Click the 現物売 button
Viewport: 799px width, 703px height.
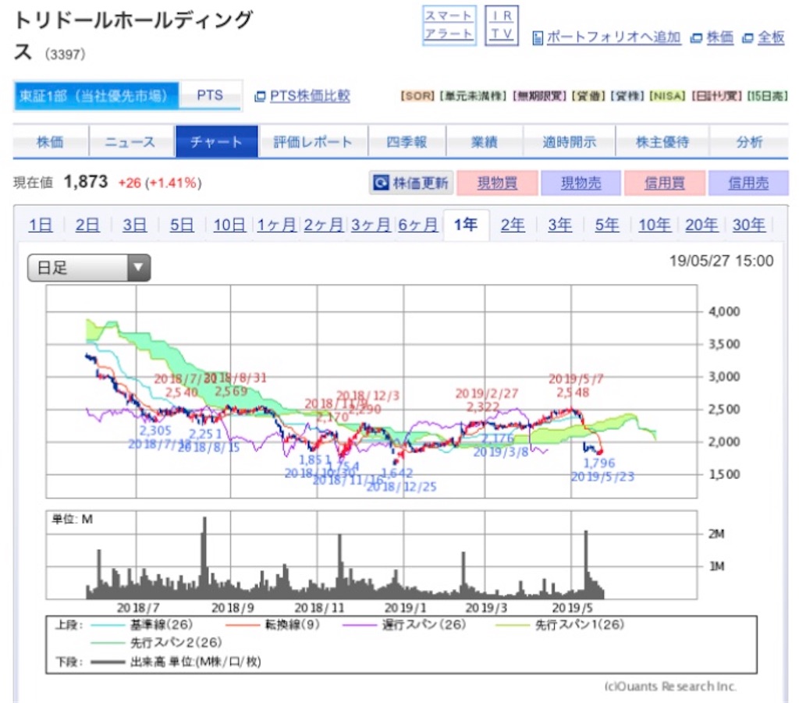tap(581, 183)
